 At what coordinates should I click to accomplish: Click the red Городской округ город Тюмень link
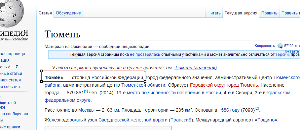[x=224, y=85]
